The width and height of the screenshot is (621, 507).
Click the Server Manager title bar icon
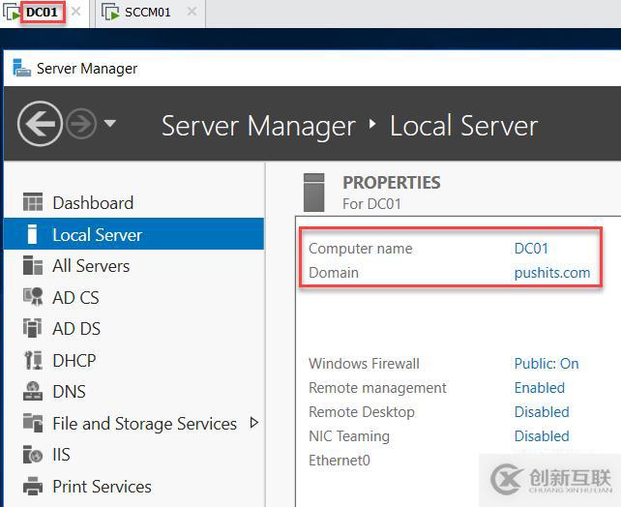[21, 68]
